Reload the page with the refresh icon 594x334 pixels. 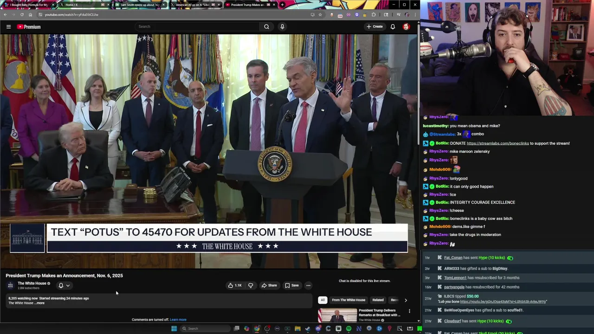(x=22, y=14)
